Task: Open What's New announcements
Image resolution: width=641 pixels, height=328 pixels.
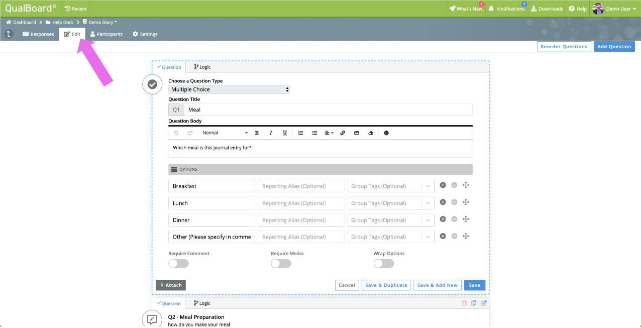Action: click(466, 9)
